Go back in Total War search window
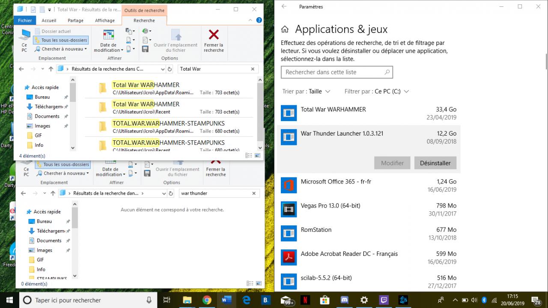 pyautogui.click(x=21, y=69)
